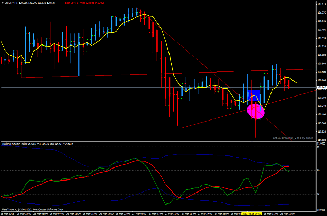
Task: Click the 71.6085 indicator scale value
Action: [x=321, y=143]
